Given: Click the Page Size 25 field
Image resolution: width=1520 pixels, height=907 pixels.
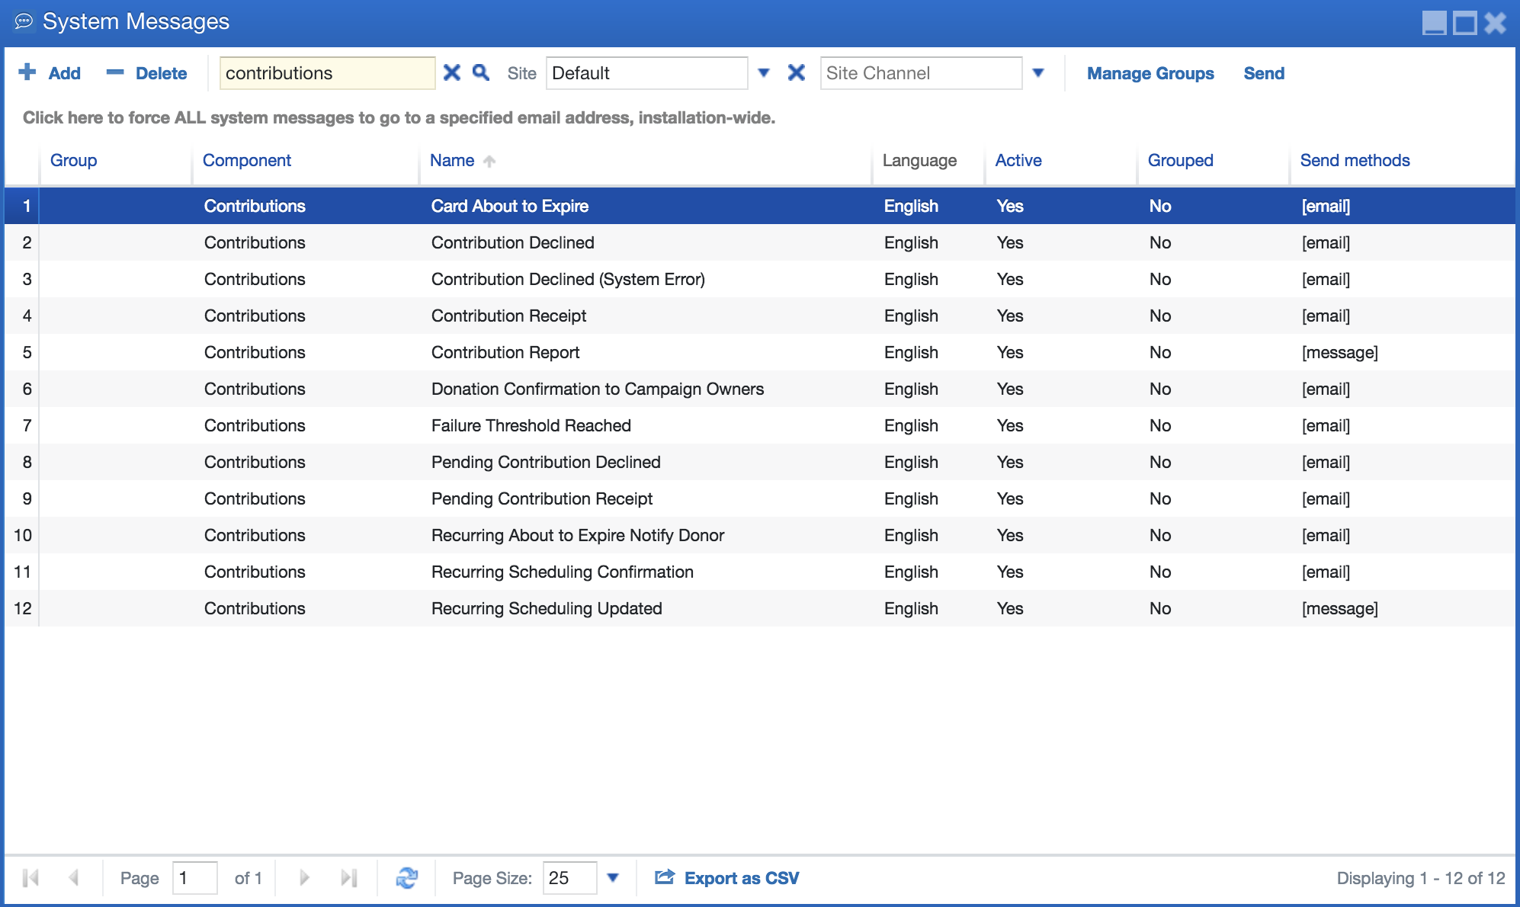Looking at the screenshot, I should [x=570, y=878].
